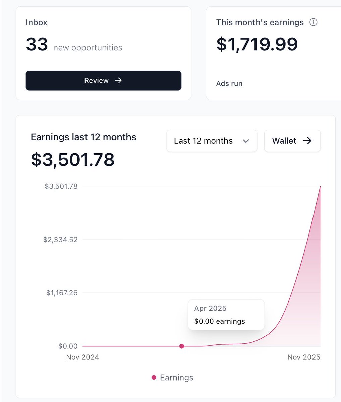The height and width of the screenshot is (402, 341).
Task: Click the Earnings last 12 months heading
Action: 83,137
